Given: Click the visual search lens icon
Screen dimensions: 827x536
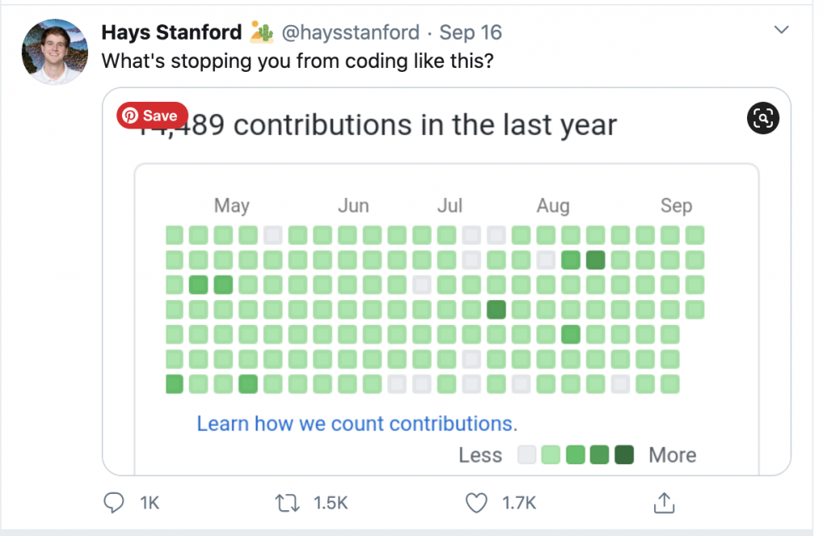Looking at the screenshot, I should 762,120.
